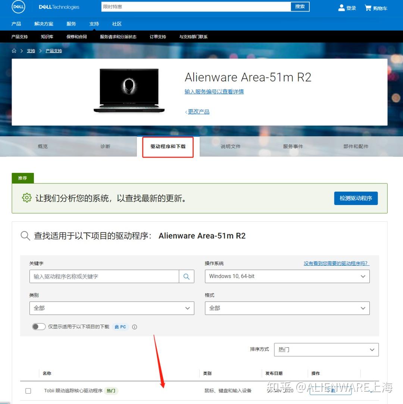This screenshot has height=404, width=403.
Task: Enable 仅显示适用于以下项目的下载 toggle
Action: pyautogui.click(x=39, y=326)
